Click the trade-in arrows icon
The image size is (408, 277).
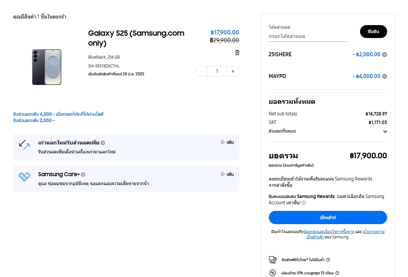pyautogui.click(x=24, y=145)
